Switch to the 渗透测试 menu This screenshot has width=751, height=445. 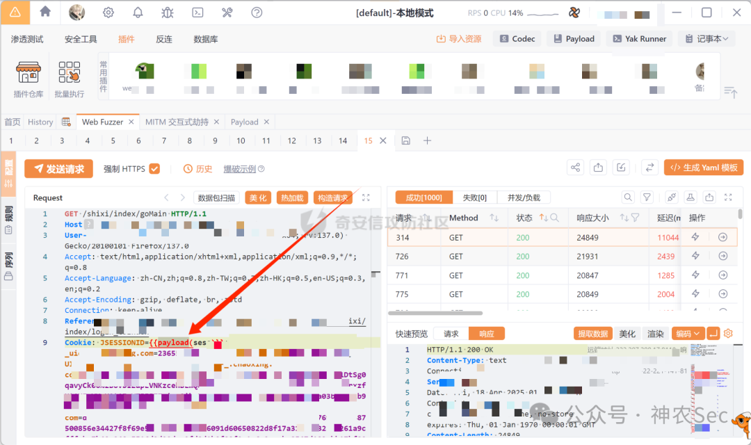click(27, 39)
